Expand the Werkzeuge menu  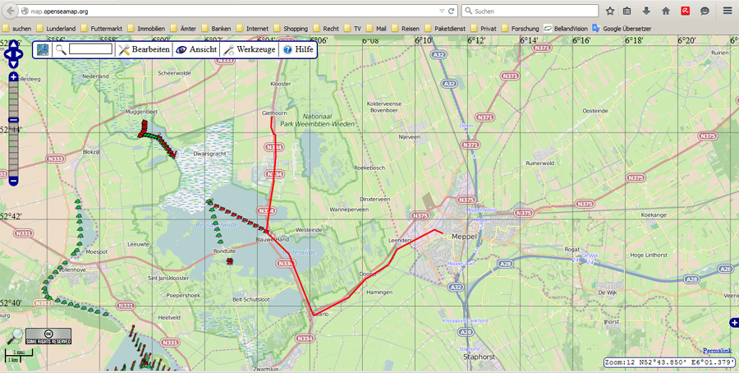pos(250,50)
